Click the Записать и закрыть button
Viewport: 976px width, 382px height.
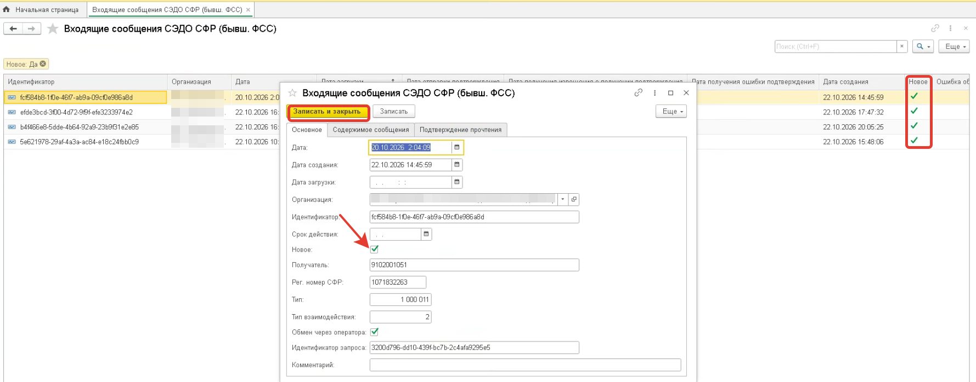coord(327,112)
